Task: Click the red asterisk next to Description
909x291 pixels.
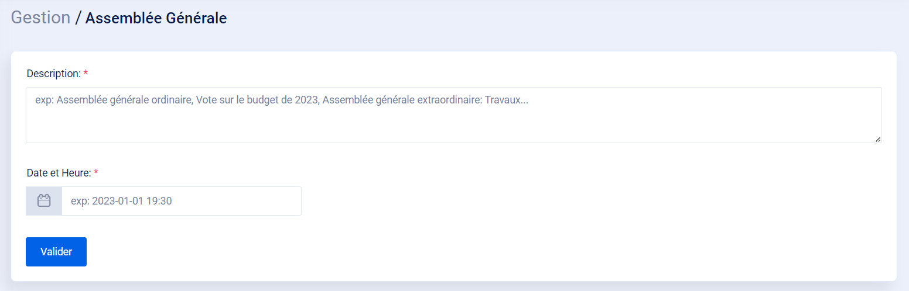Action: tap(86, 74)
